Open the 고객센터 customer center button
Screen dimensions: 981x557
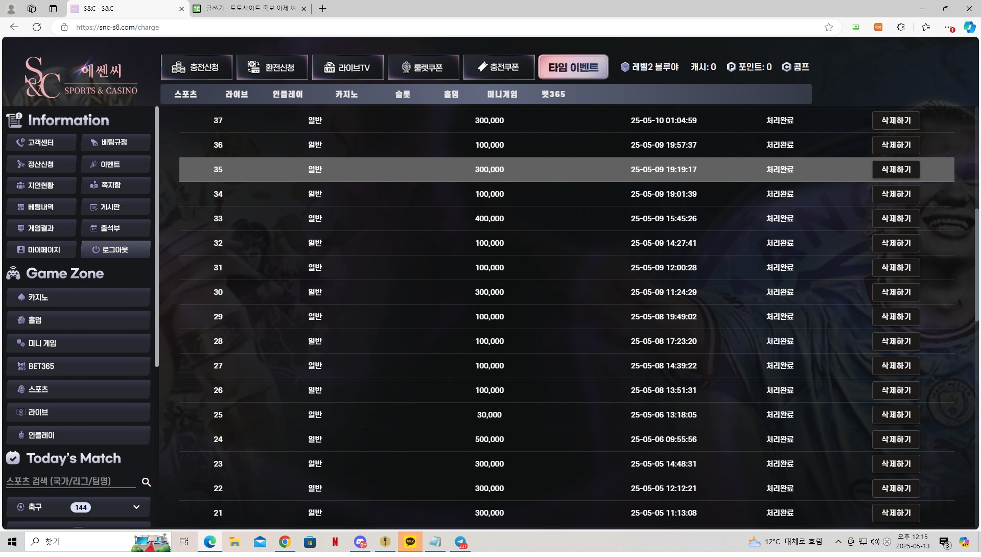tap(41, 143)
